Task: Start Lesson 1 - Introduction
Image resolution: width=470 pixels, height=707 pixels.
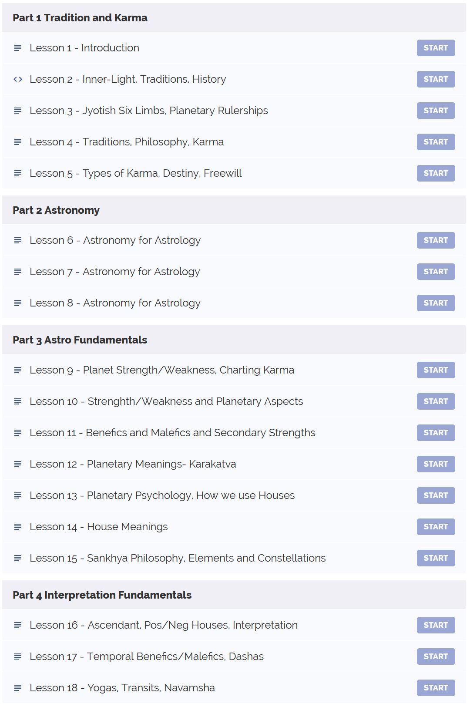Action: 436,48
